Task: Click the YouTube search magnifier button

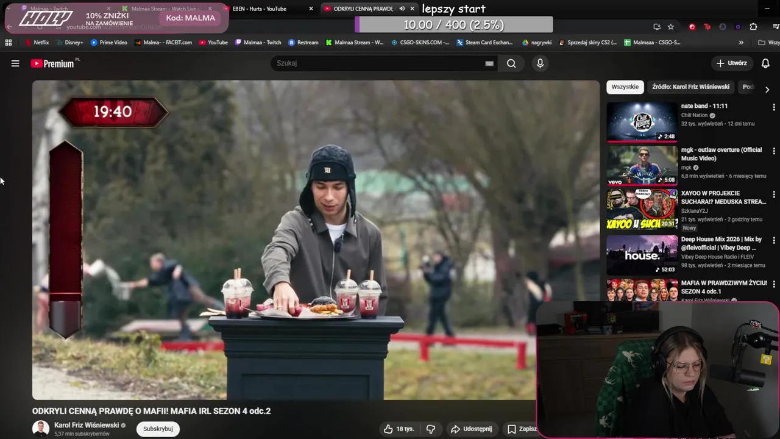Action: [511, 63]
